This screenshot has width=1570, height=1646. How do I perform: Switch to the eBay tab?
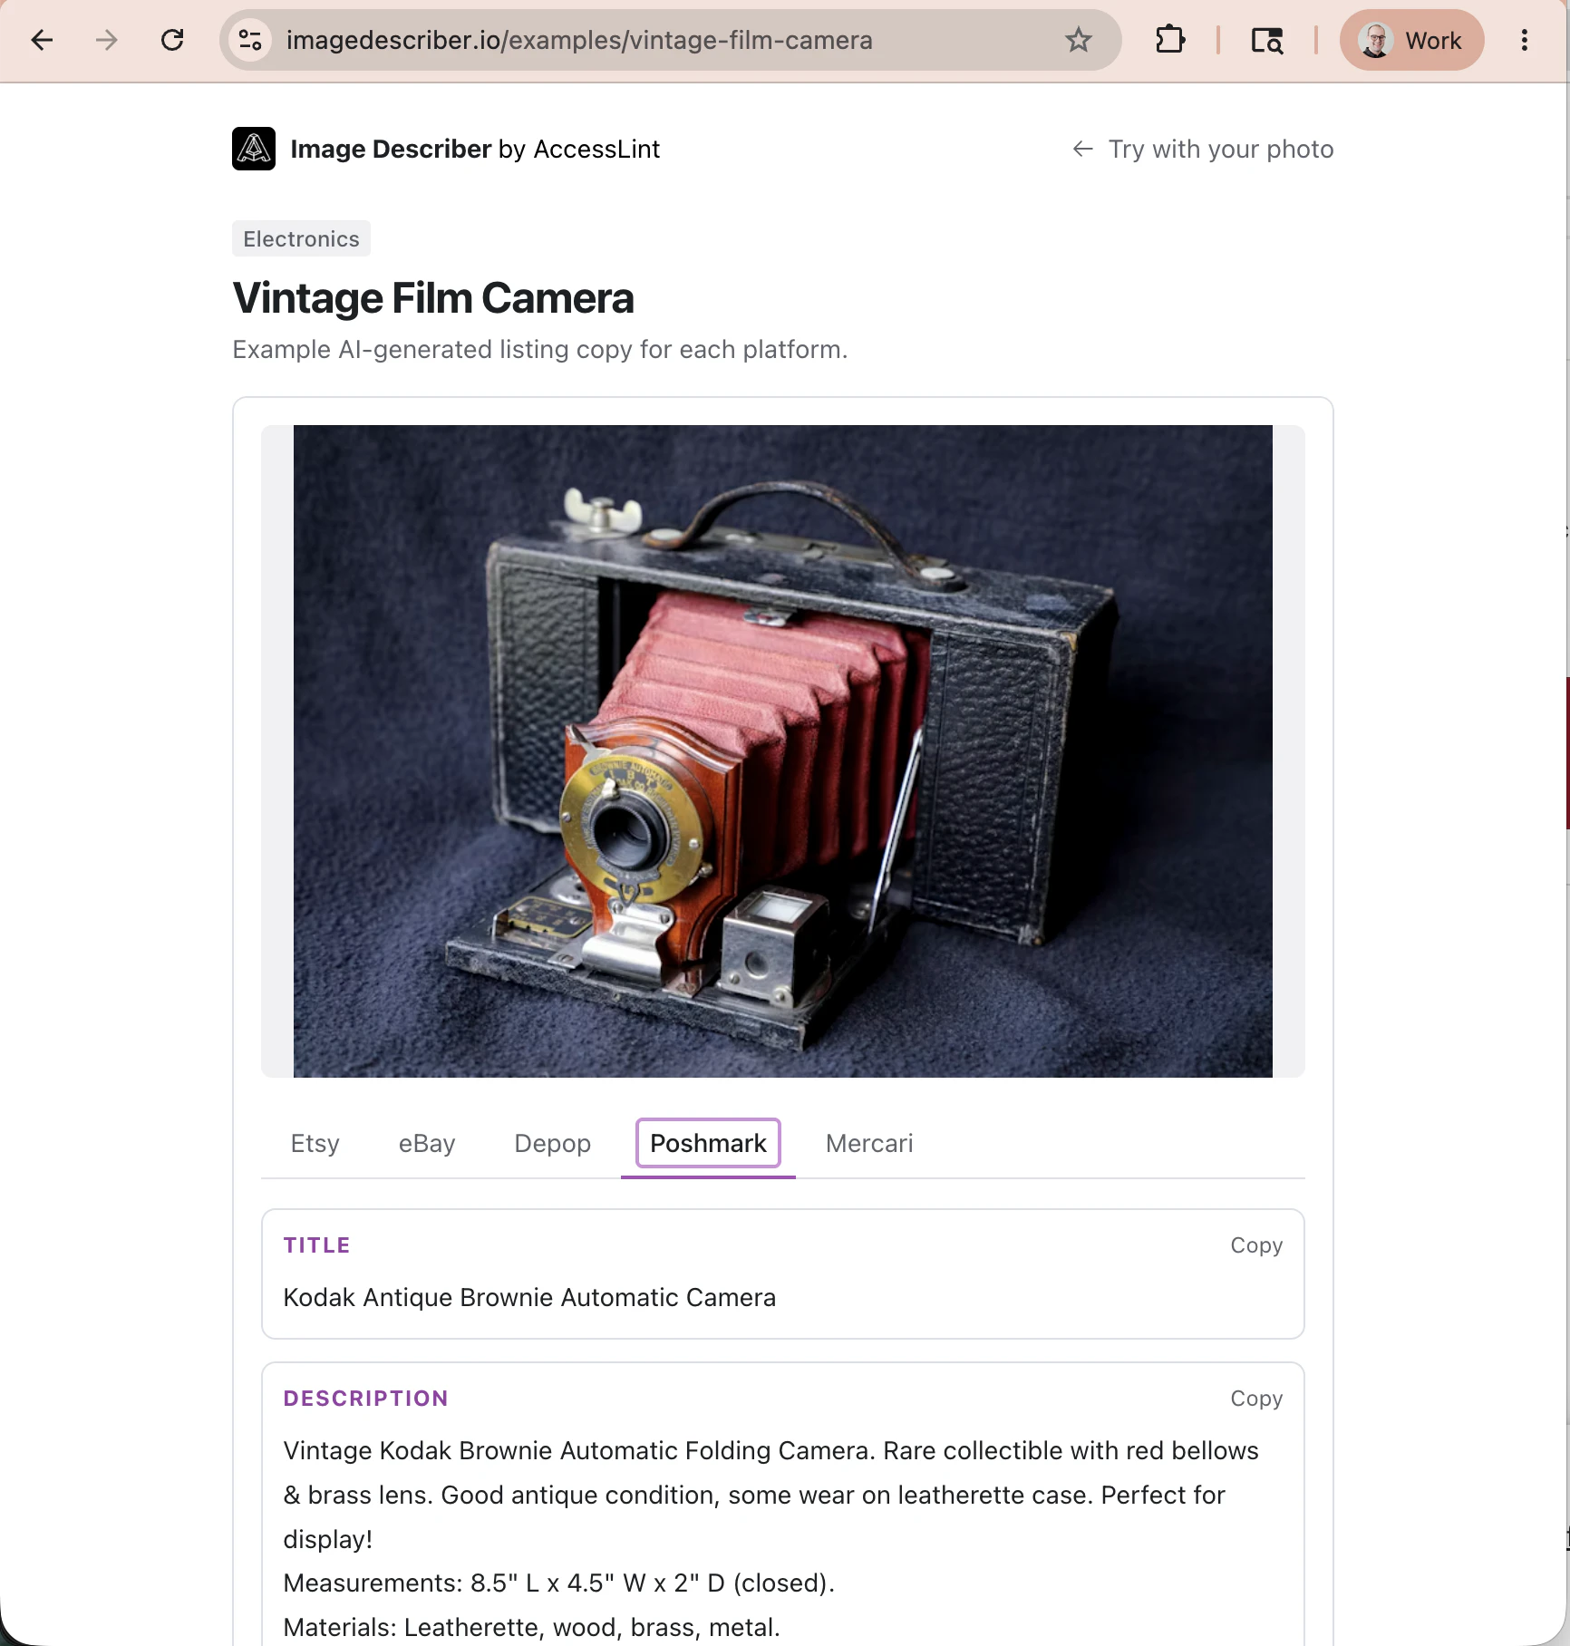[427, 1143]
